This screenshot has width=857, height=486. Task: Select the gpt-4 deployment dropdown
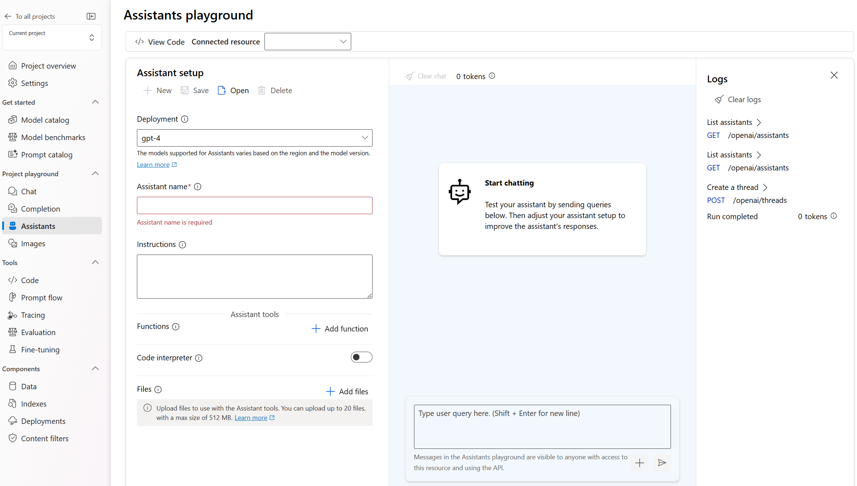coord(255,138)
